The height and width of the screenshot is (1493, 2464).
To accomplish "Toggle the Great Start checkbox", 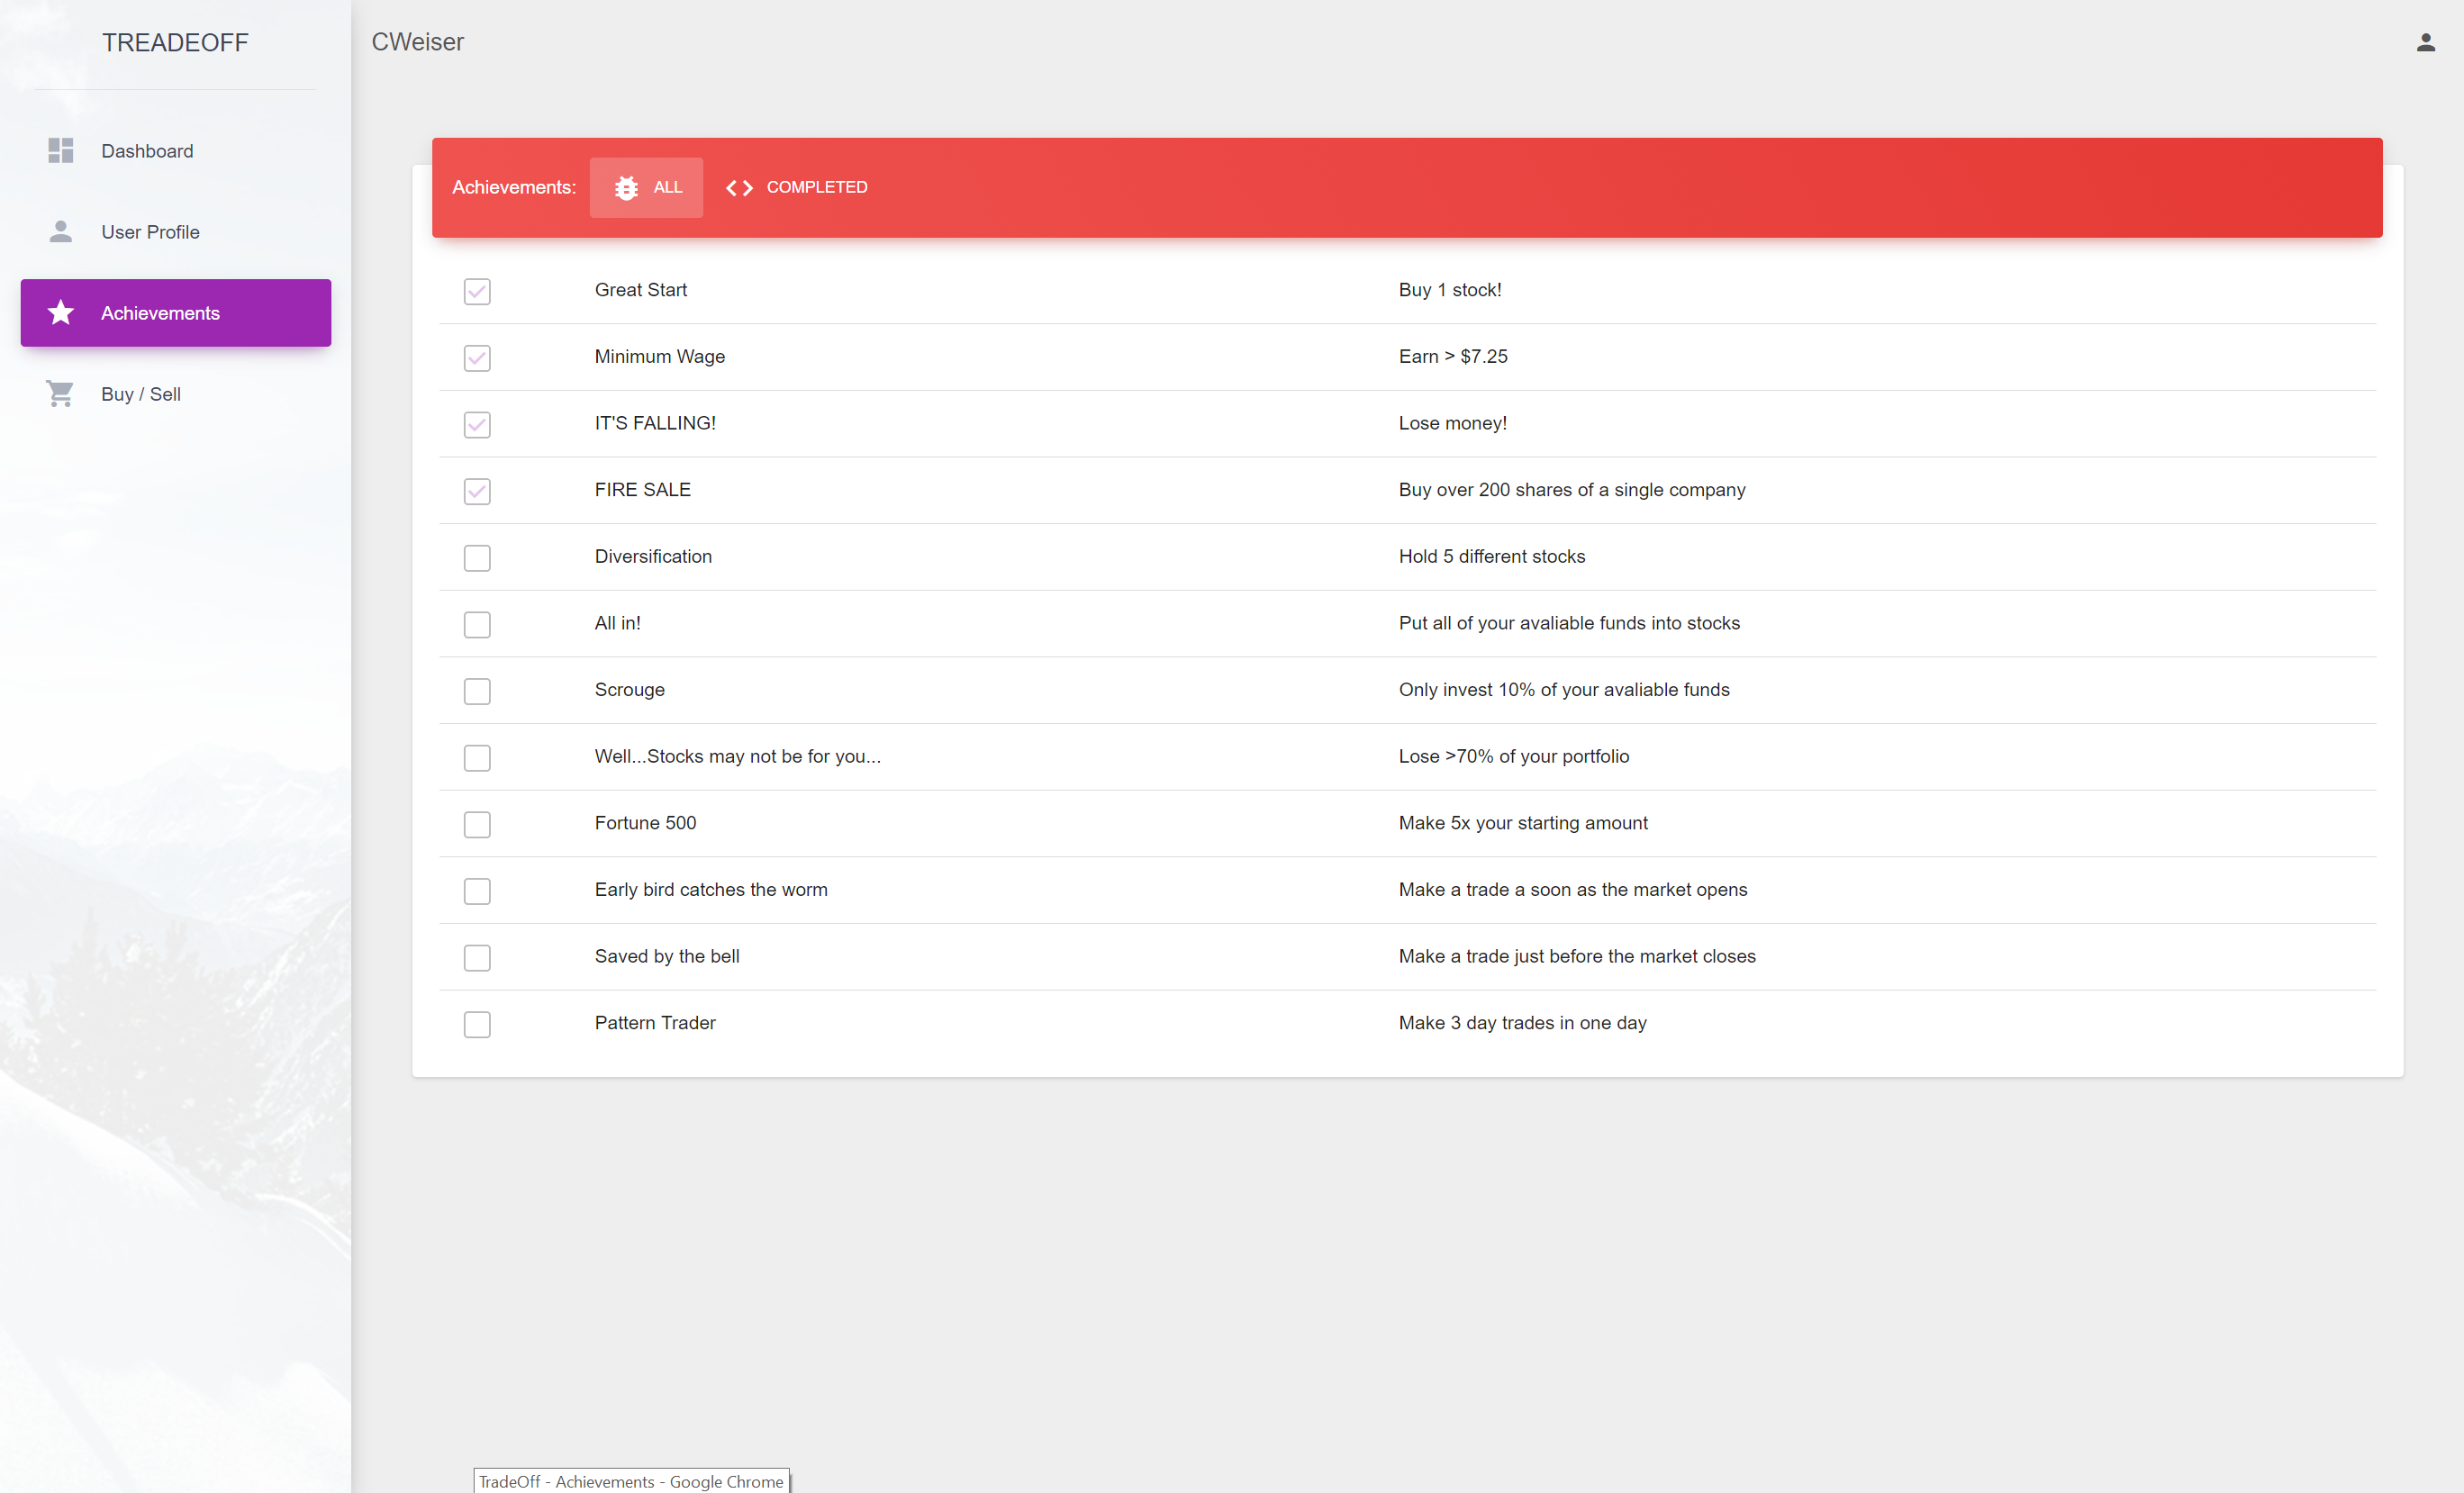I will point(477,291).
